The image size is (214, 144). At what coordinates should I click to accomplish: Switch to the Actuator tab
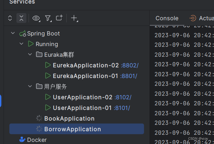coord(202,18)
